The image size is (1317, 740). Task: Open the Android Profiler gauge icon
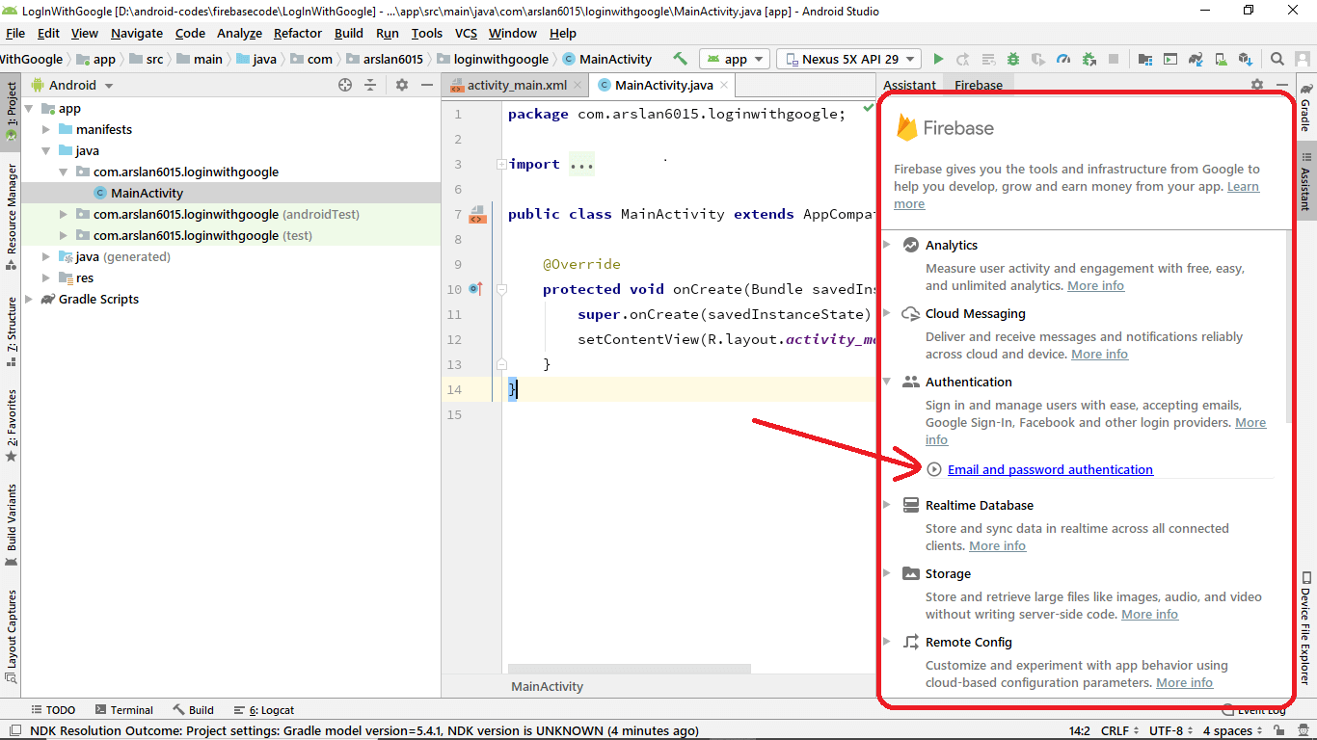[1063, 59]
